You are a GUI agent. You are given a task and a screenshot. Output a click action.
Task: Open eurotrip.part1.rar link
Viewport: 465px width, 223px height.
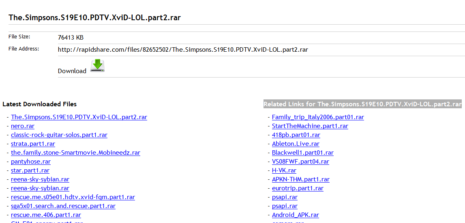click(298, 188)
